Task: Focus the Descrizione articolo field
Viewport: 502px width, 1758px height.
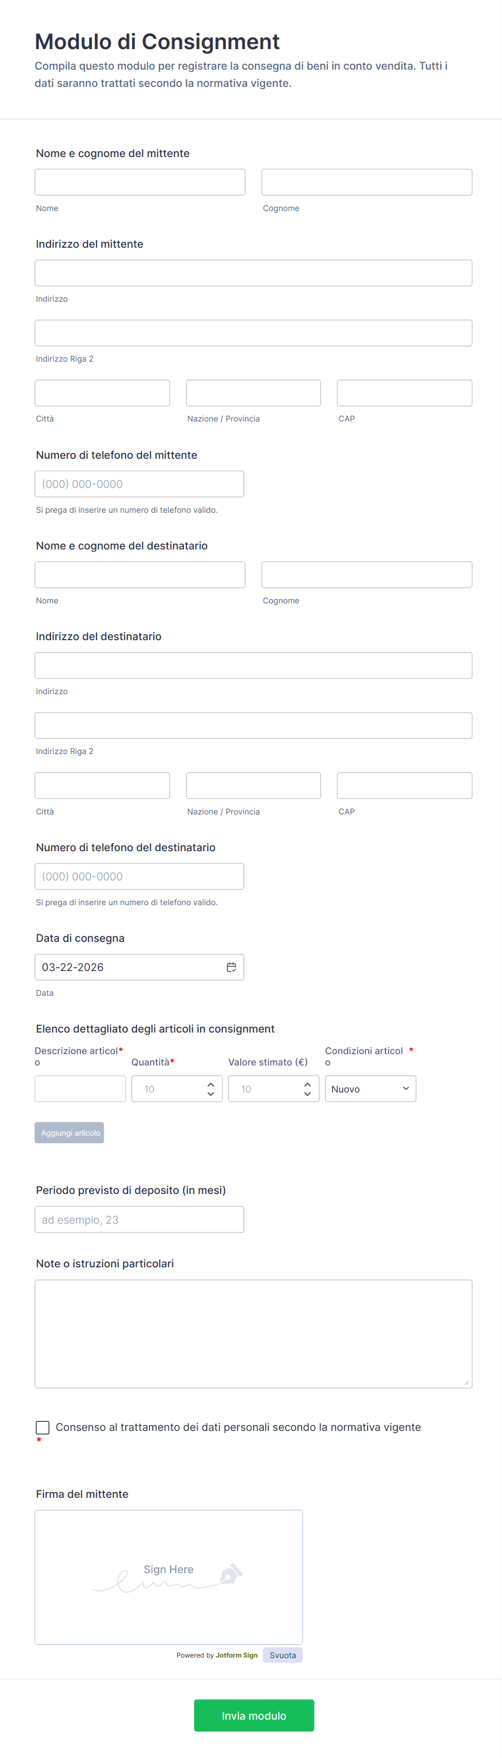Action: 80,1089
